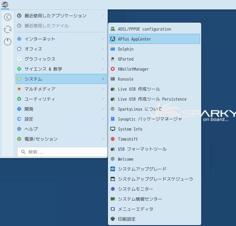Open the 設定 category

[x=61, y=119]
